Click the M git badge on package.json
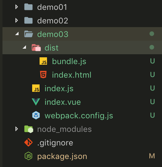This screenshot has width=162, height=167. pos(152,156)
